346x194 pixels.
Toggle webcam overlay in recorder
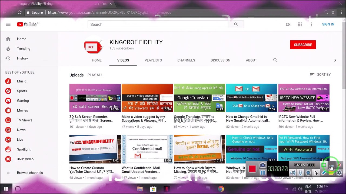[x=308, y=173]
